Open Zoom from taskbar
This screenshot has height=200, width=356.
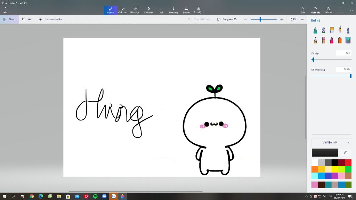(x=104, y=196)
